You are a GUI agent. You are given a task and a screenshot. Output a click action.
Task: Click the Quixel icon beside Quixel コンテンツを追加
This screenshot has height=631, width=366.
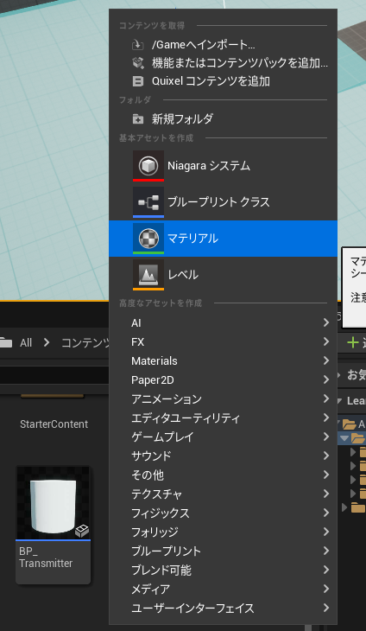pyautogui.click(x=138, y=82)
